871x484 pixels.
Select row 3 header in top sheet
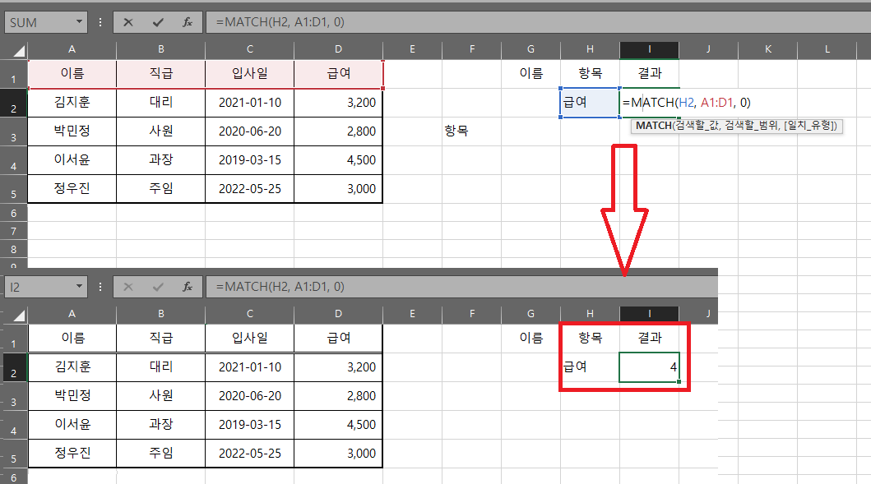click(14, 131)
